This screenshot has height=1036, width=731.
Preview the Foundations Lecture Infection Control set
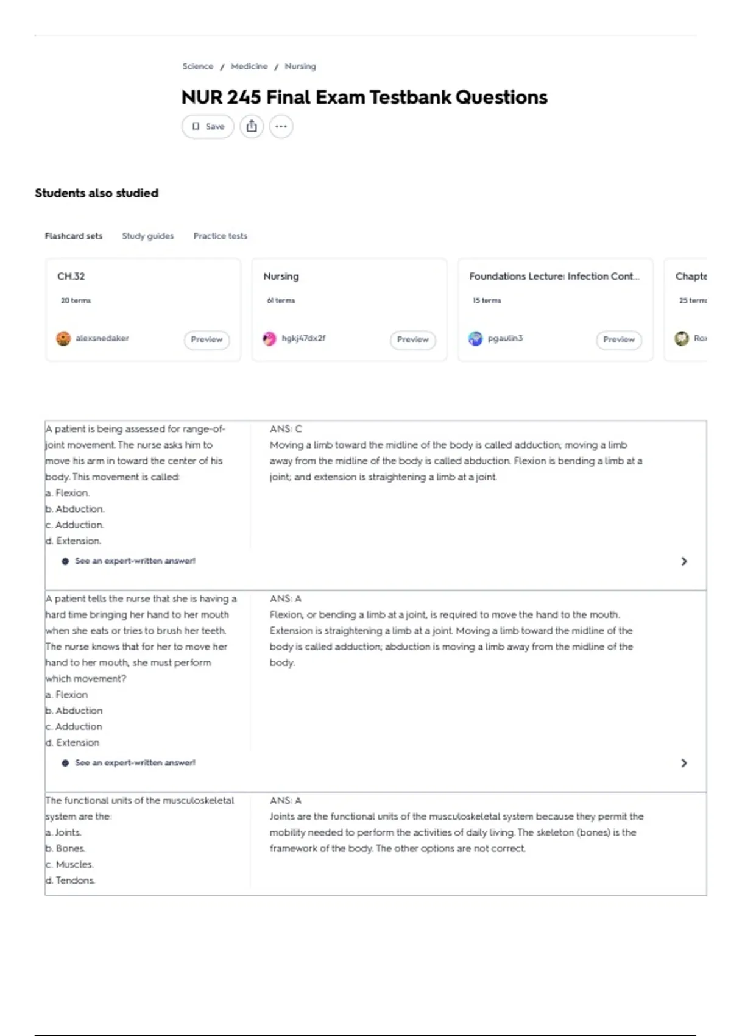point(618,339)
